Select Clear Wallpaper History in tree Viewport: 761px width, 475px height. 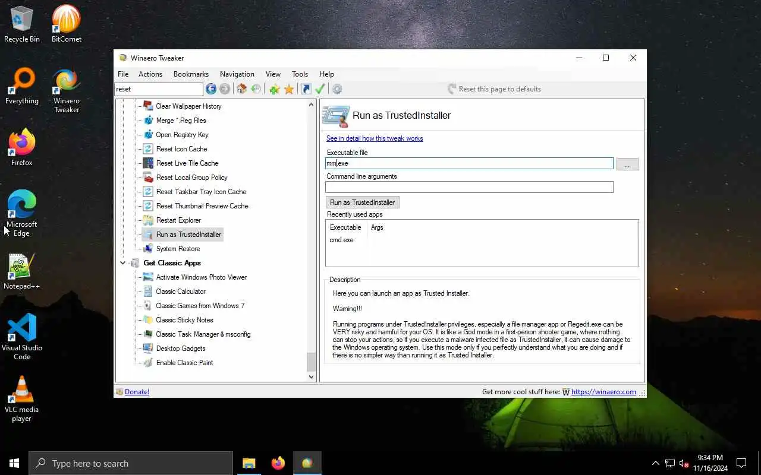pos(188,106)
